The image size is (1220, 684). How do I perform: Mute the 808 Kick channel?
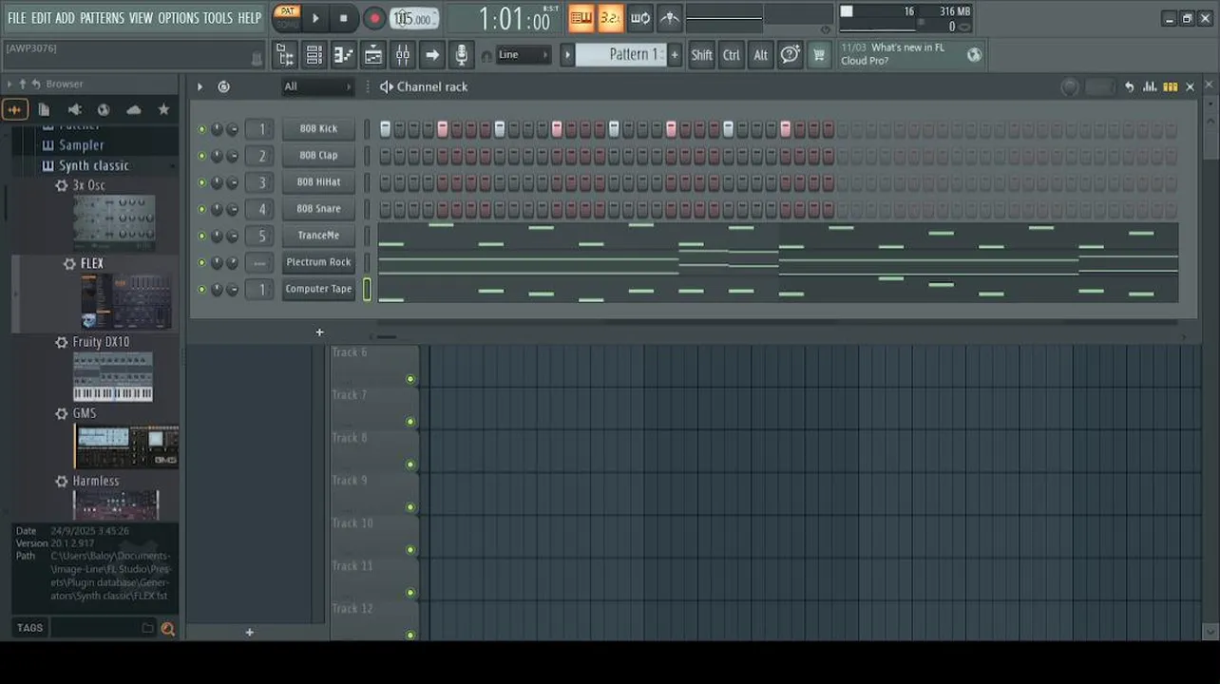click(x=201, y=128)
